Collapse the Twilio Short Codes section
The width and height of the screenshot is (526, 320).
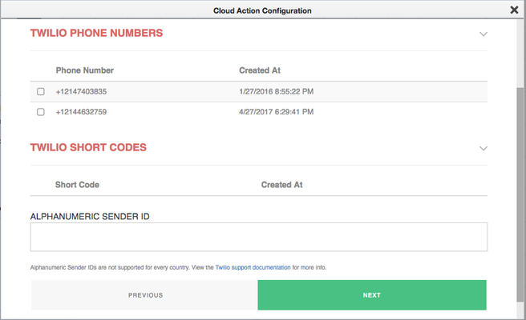pos(483,148)
